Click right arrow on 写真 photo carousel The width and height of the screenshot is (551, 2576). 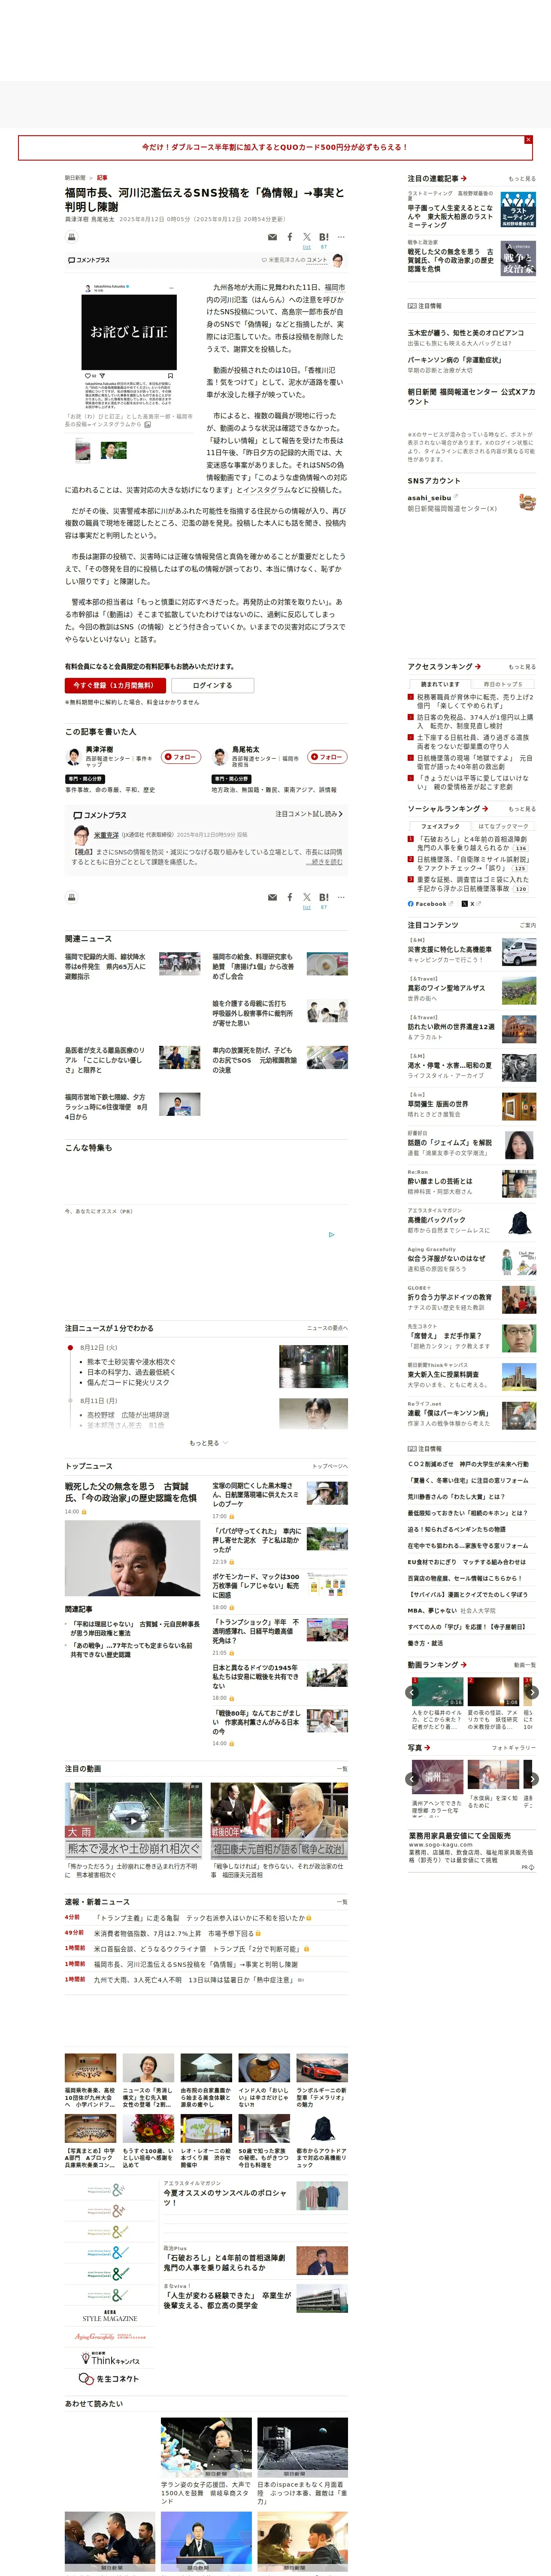[x=532, y=1779]
